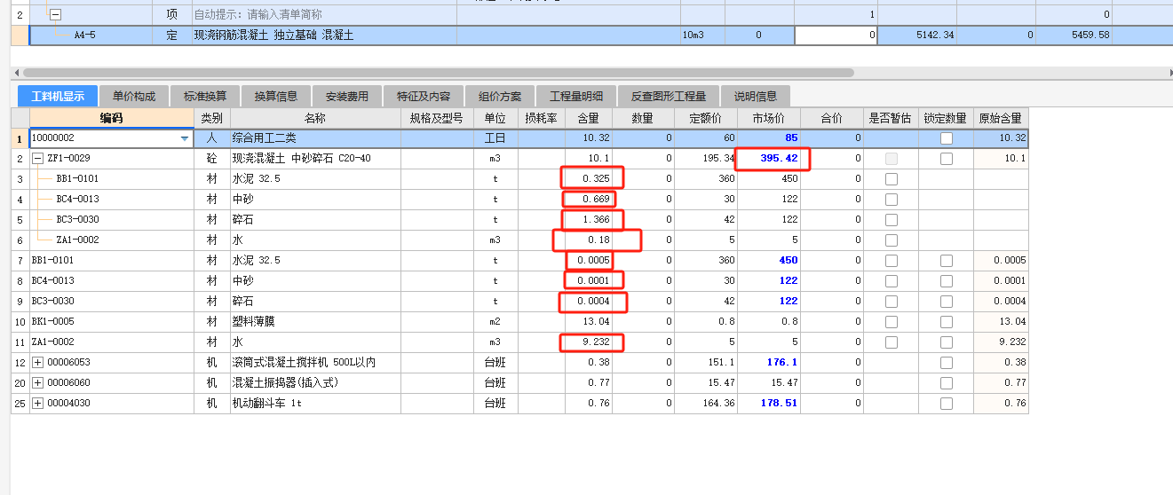Viewport: 1173px width, 495px height.
Task: Click the 含量 column header
Action: (589, 118)
